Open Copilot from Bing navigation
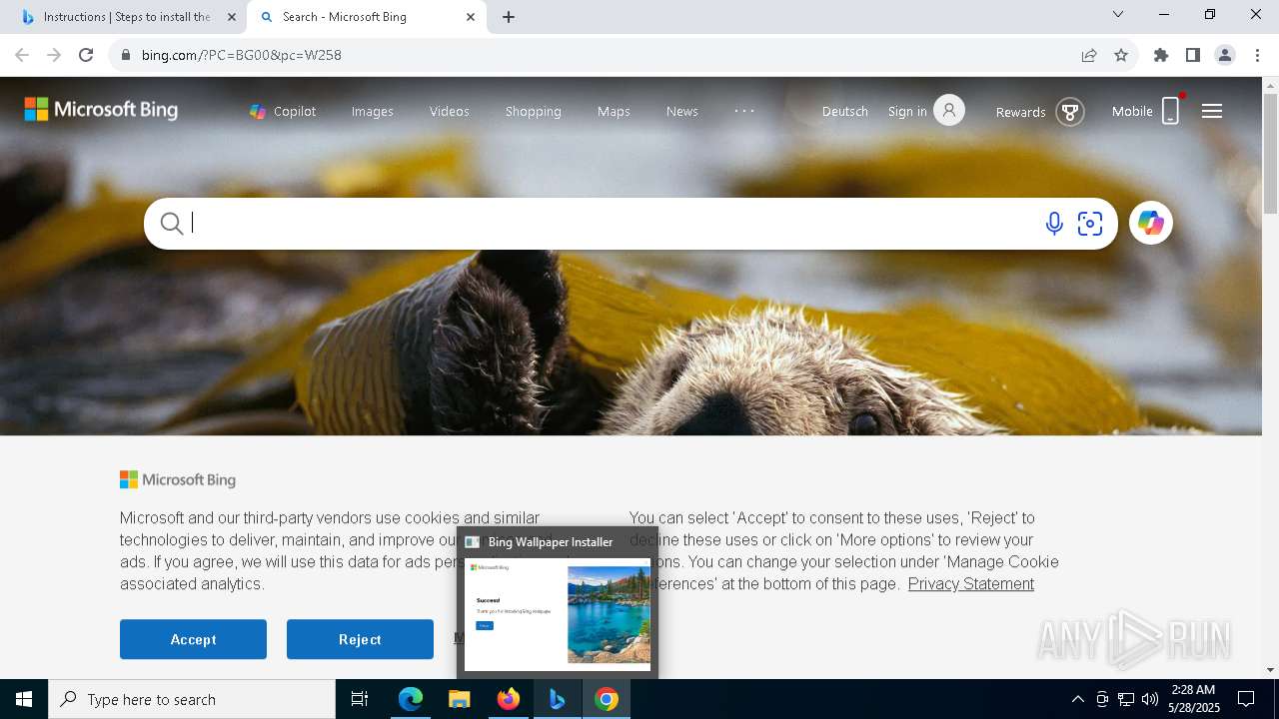The image size is (1279, 719). 283,111
